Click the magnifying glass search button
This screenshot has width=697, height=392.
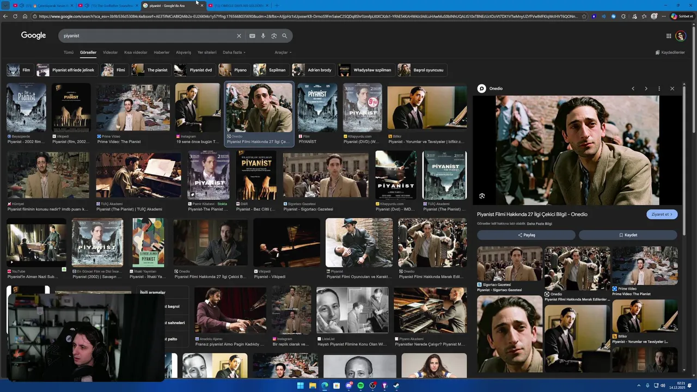tap(284, 36)
